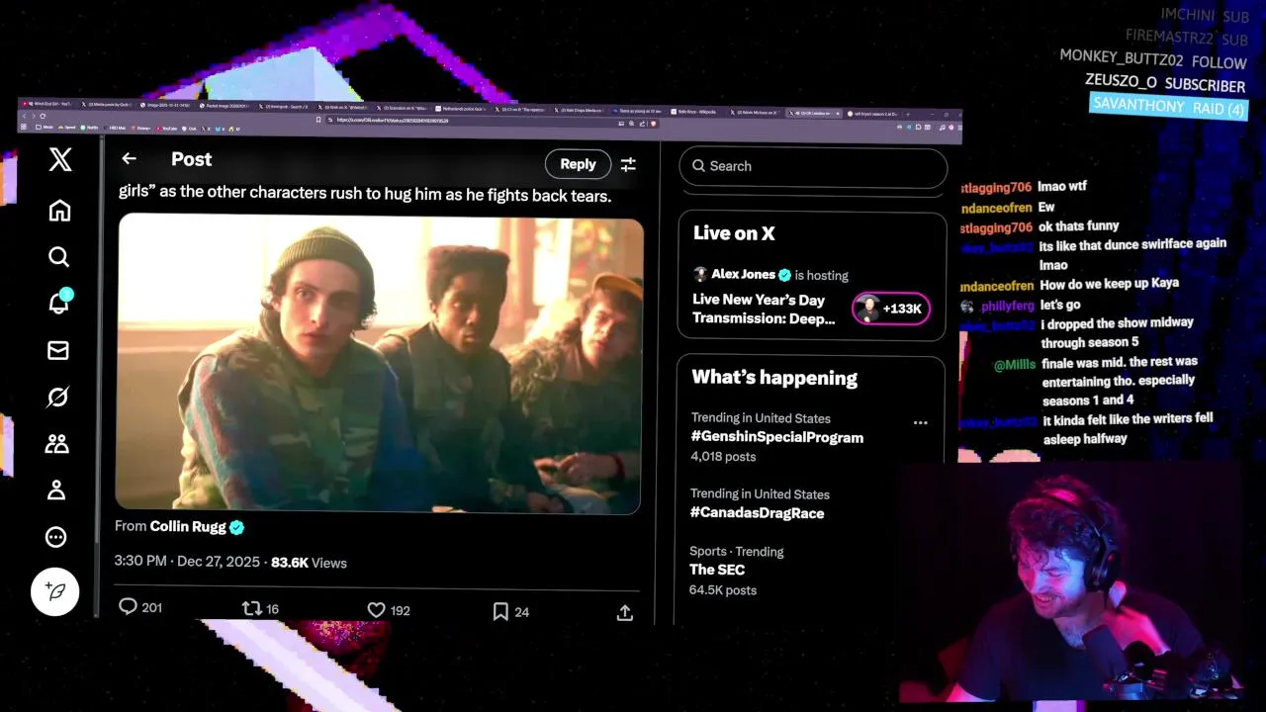Open reply sorting options icon

(628, 164)
